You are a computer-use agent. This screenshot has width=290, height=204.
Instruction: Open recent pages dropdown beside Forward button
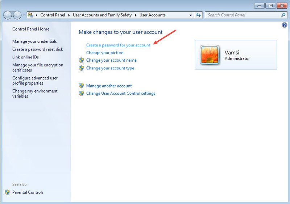(24, 15)
